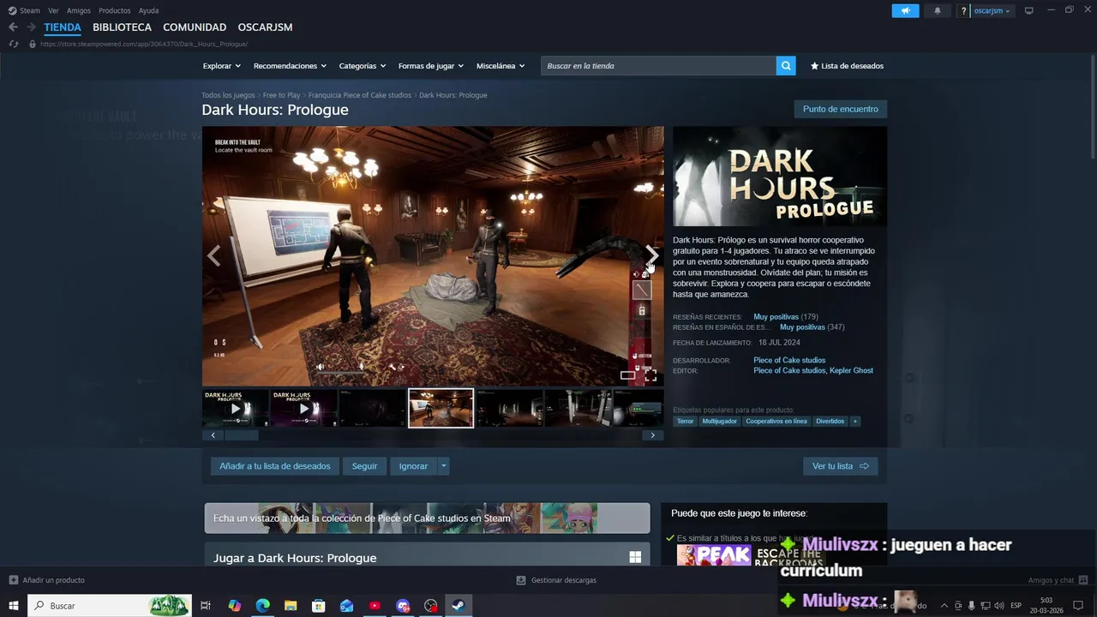The width and height of the screenshot is (1097, 617).
Task: Switch to the BIBLIOTECA tab
Action: coord(122,27)
